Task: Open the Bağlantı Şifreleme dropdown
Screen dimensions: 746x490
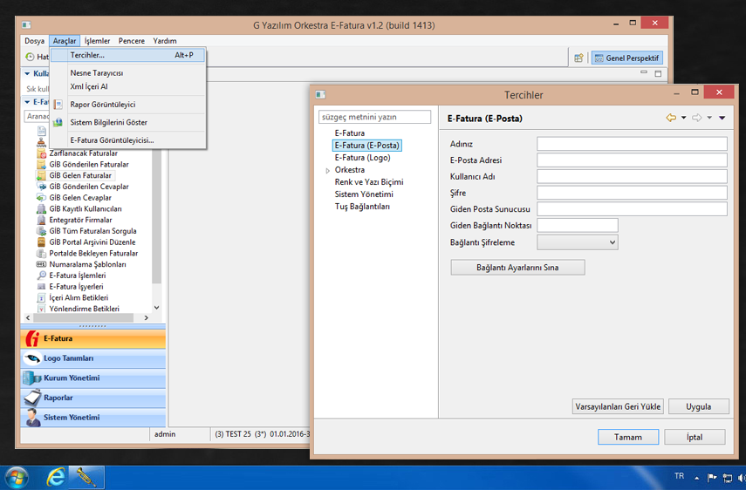Action: [x=578, y=242]
